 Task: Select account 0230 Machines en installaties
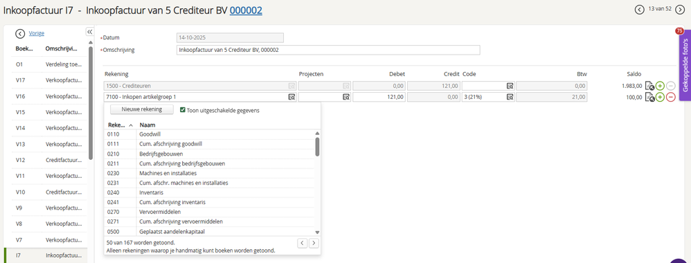(209, 173)
